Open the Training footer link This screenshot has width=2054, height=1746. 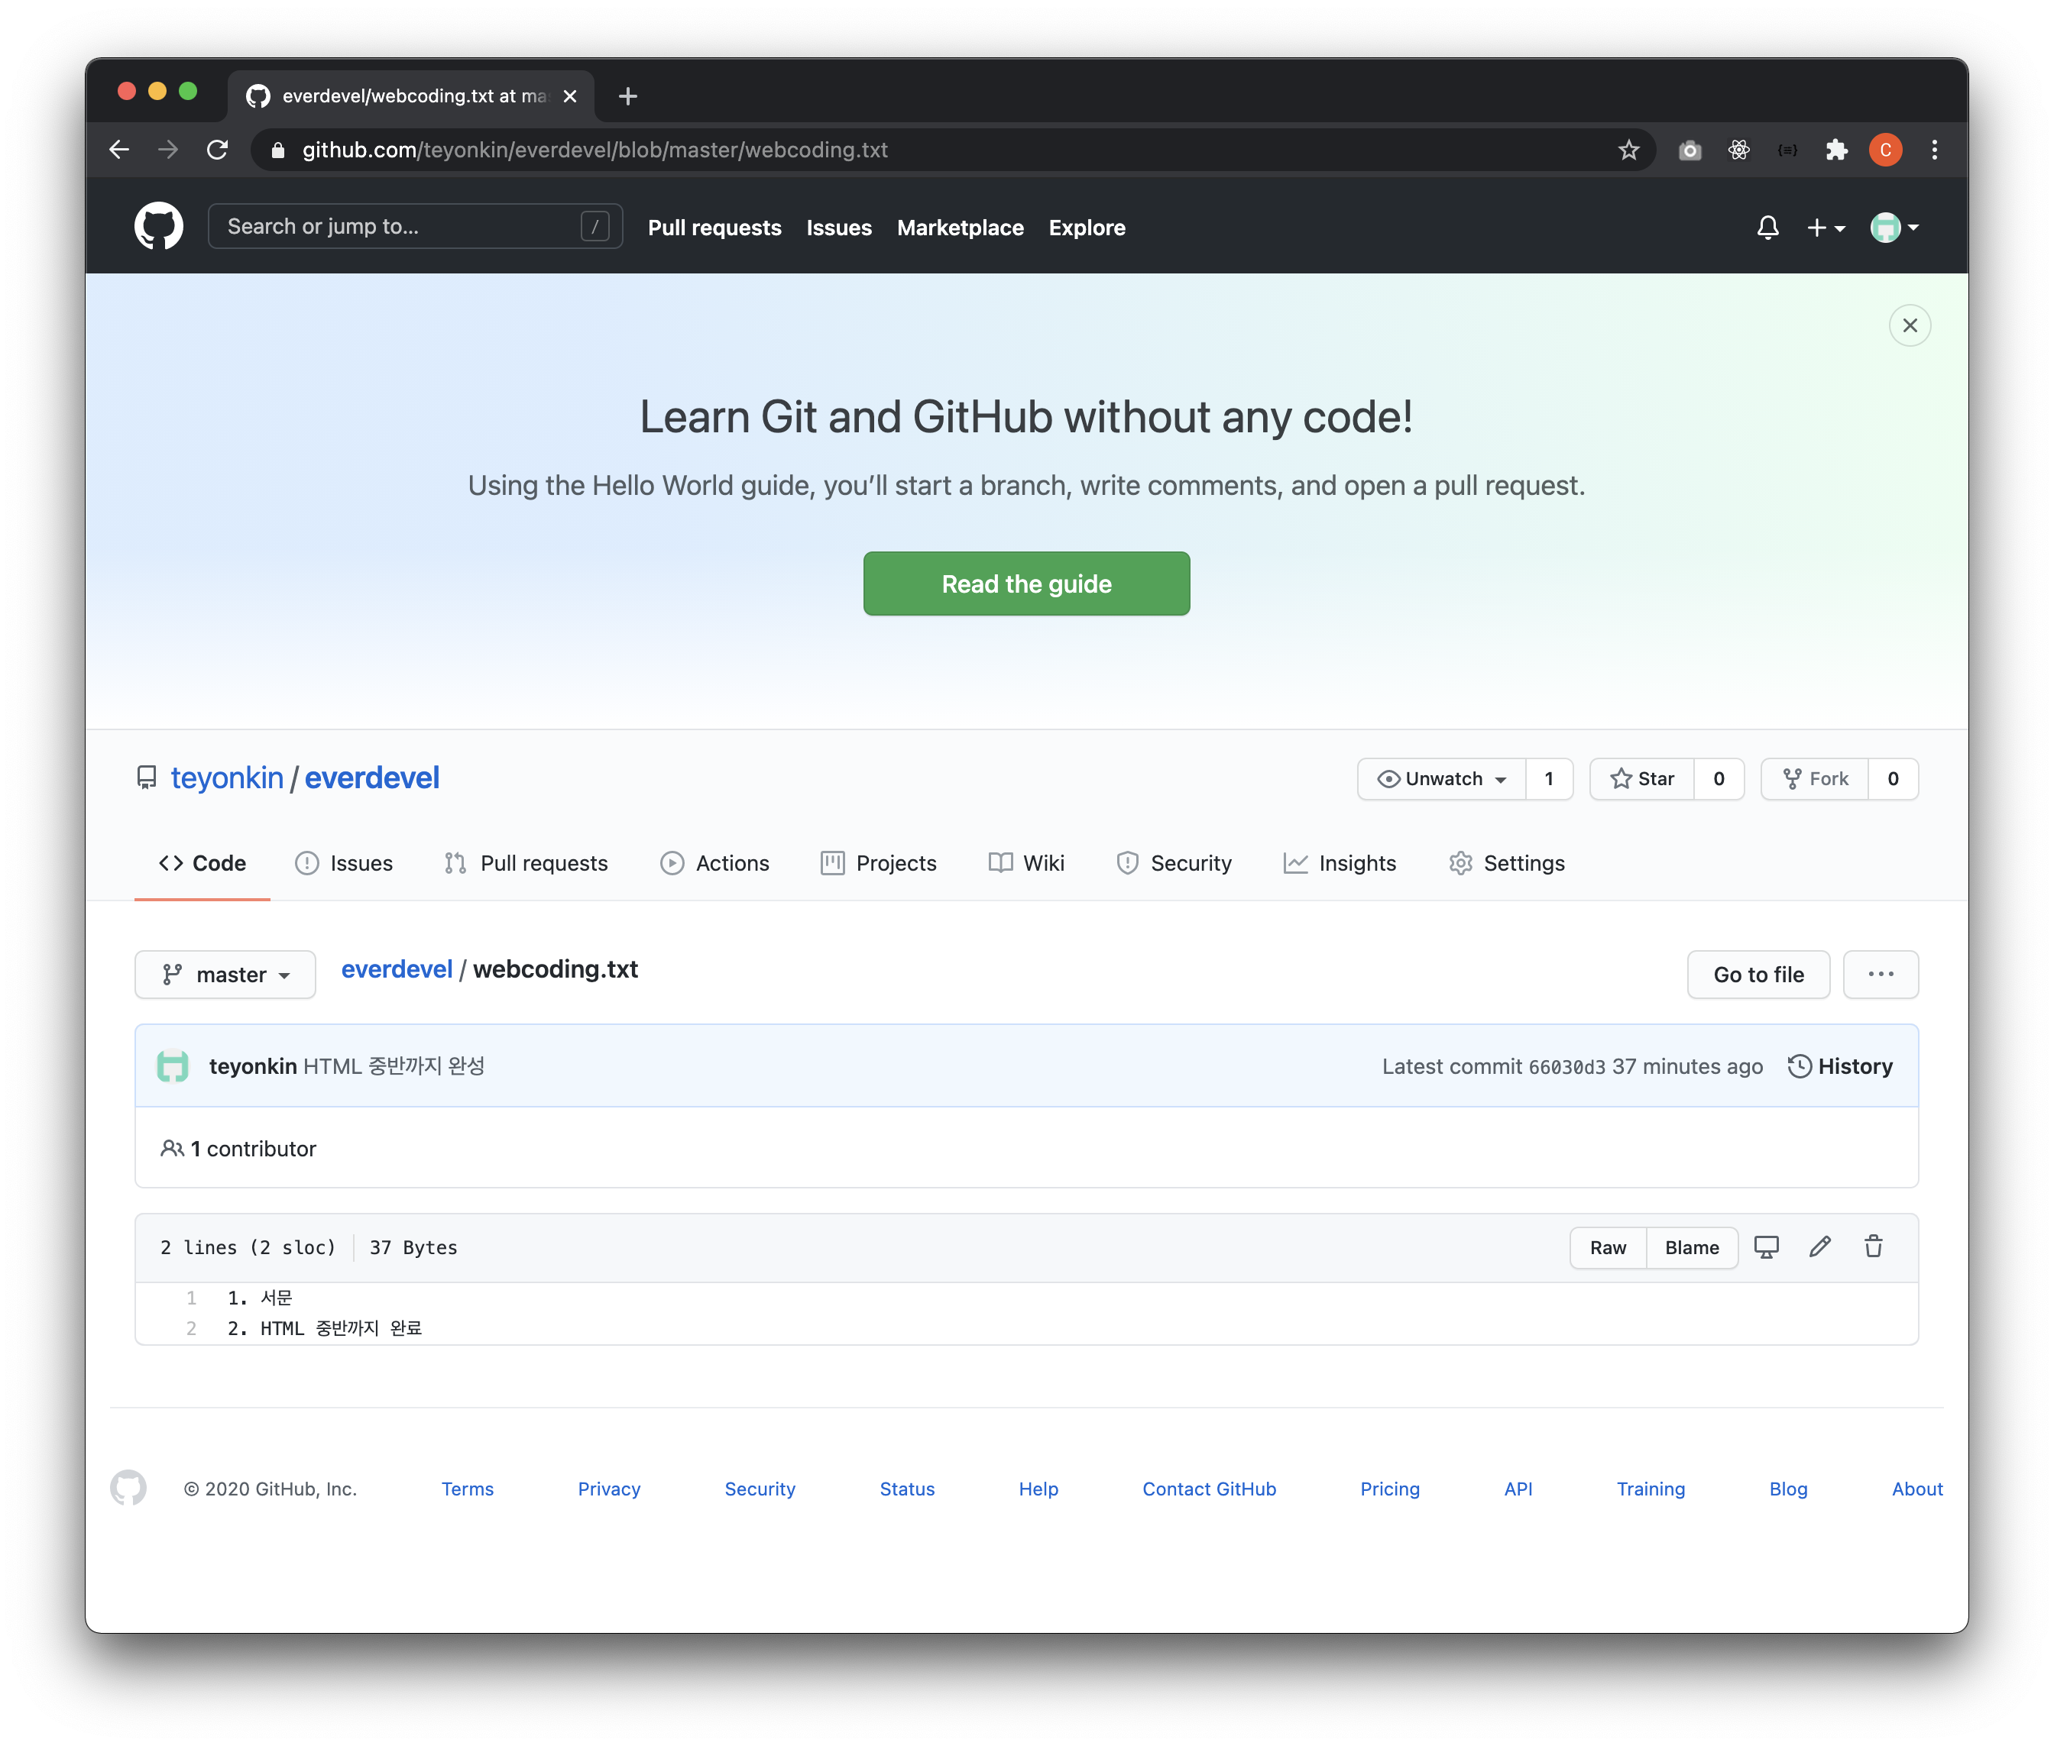coord(1650,1489)
